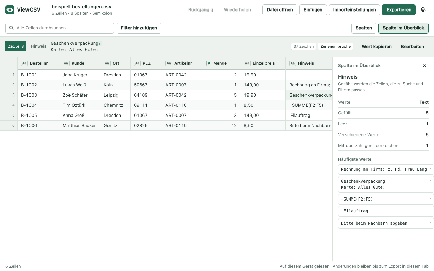Click the Zeile 3 badge
Image resolution: width=434 pixels, height=271 pixels.
tap(16, 46)
